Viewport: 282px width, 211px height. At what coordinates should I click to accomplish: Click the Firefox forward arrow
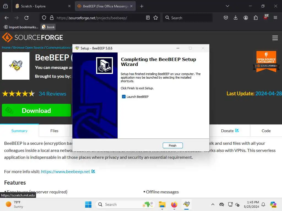point(16,18)
